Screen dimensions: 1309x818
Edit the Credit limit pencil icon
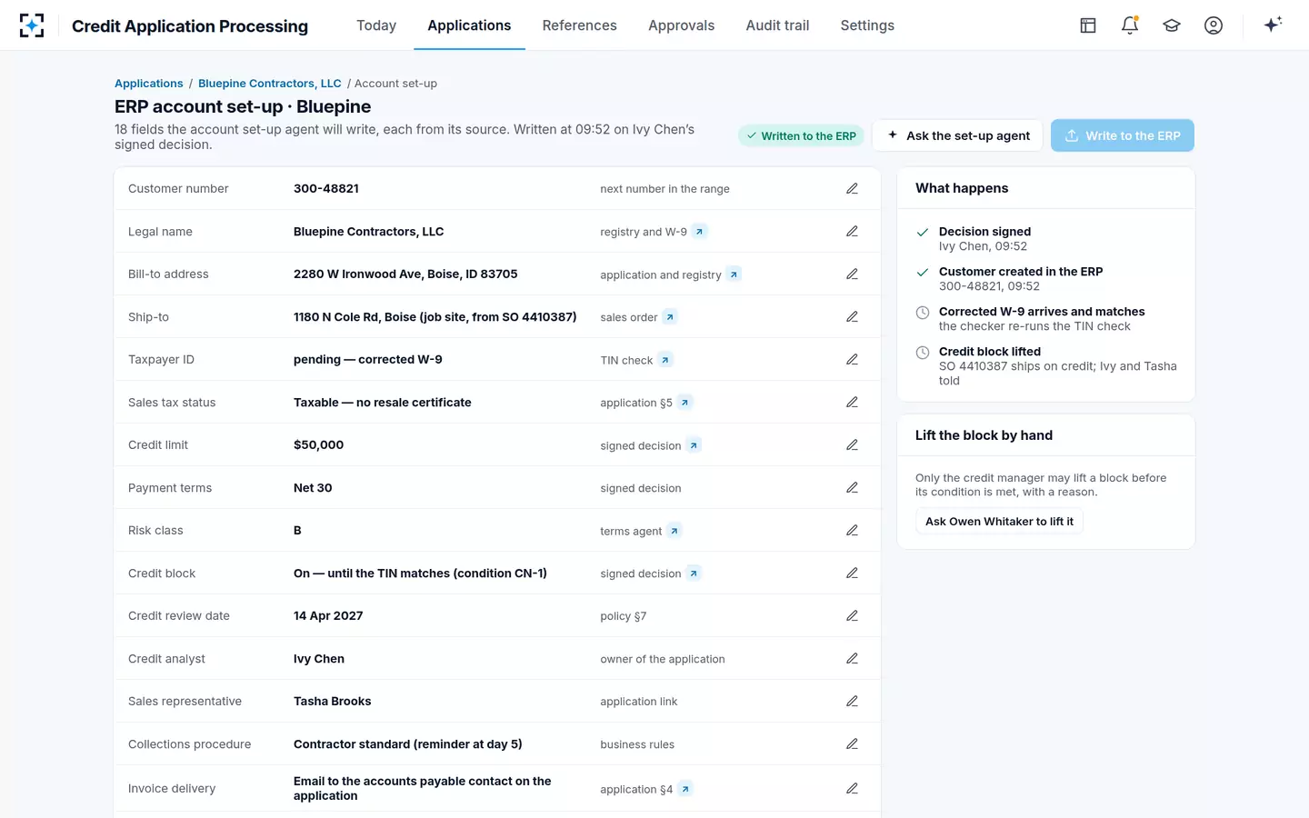852,444
